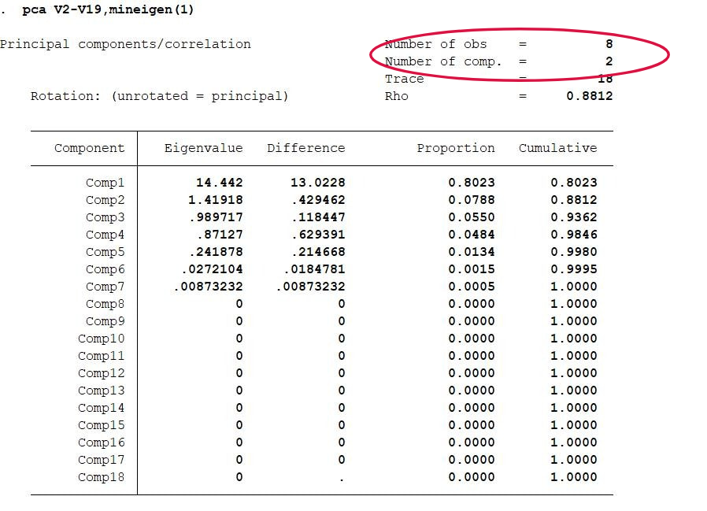Screen dimensions: 707x511
Task: Select the Comp2 eigenvalue 1.41918
Action: coord(214,199)
